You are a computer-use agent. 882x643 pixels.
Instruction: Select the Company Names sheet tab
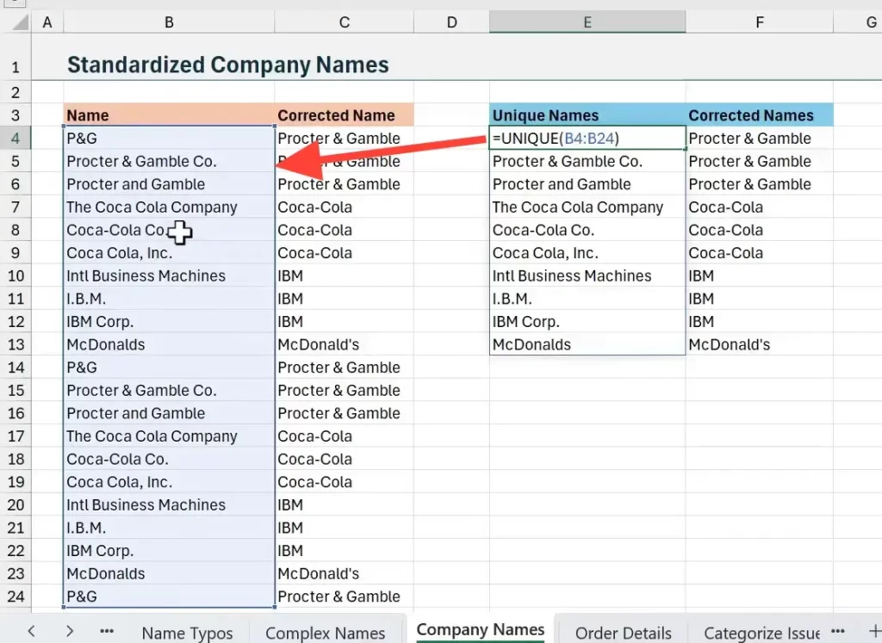pos(480,630)
